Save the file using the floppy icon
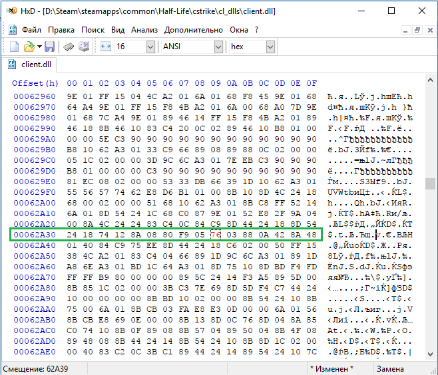 pyautogui.click(x=49, y=47)
